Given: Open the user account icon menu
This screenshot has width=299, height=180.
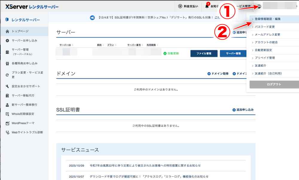Looking at the screenshot, I should (259, 6).
